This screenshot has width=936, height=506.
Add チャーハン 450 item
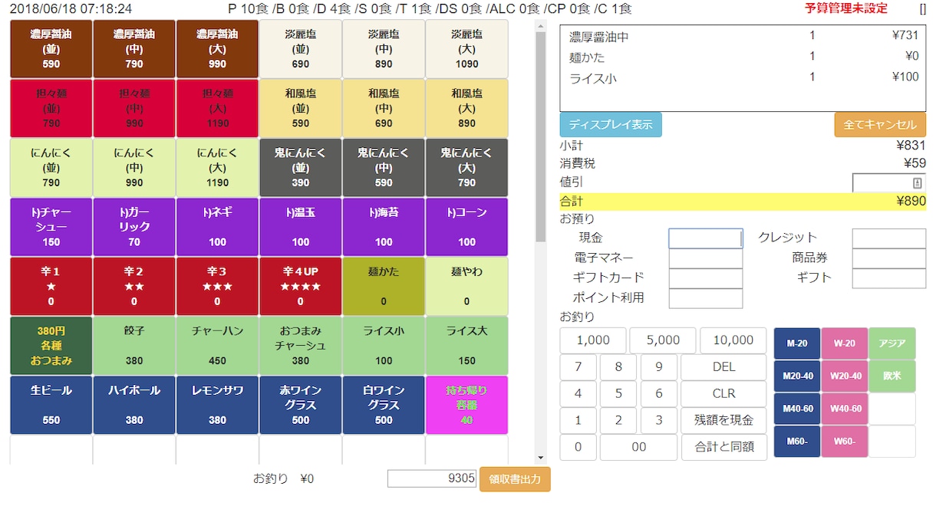tap(217, 346)
